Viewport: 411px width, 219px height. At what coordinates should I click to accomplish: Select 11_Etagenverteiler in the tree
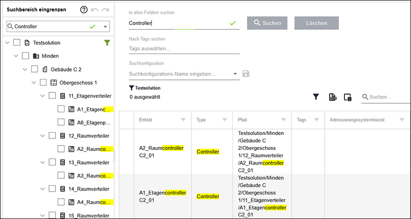90,96
